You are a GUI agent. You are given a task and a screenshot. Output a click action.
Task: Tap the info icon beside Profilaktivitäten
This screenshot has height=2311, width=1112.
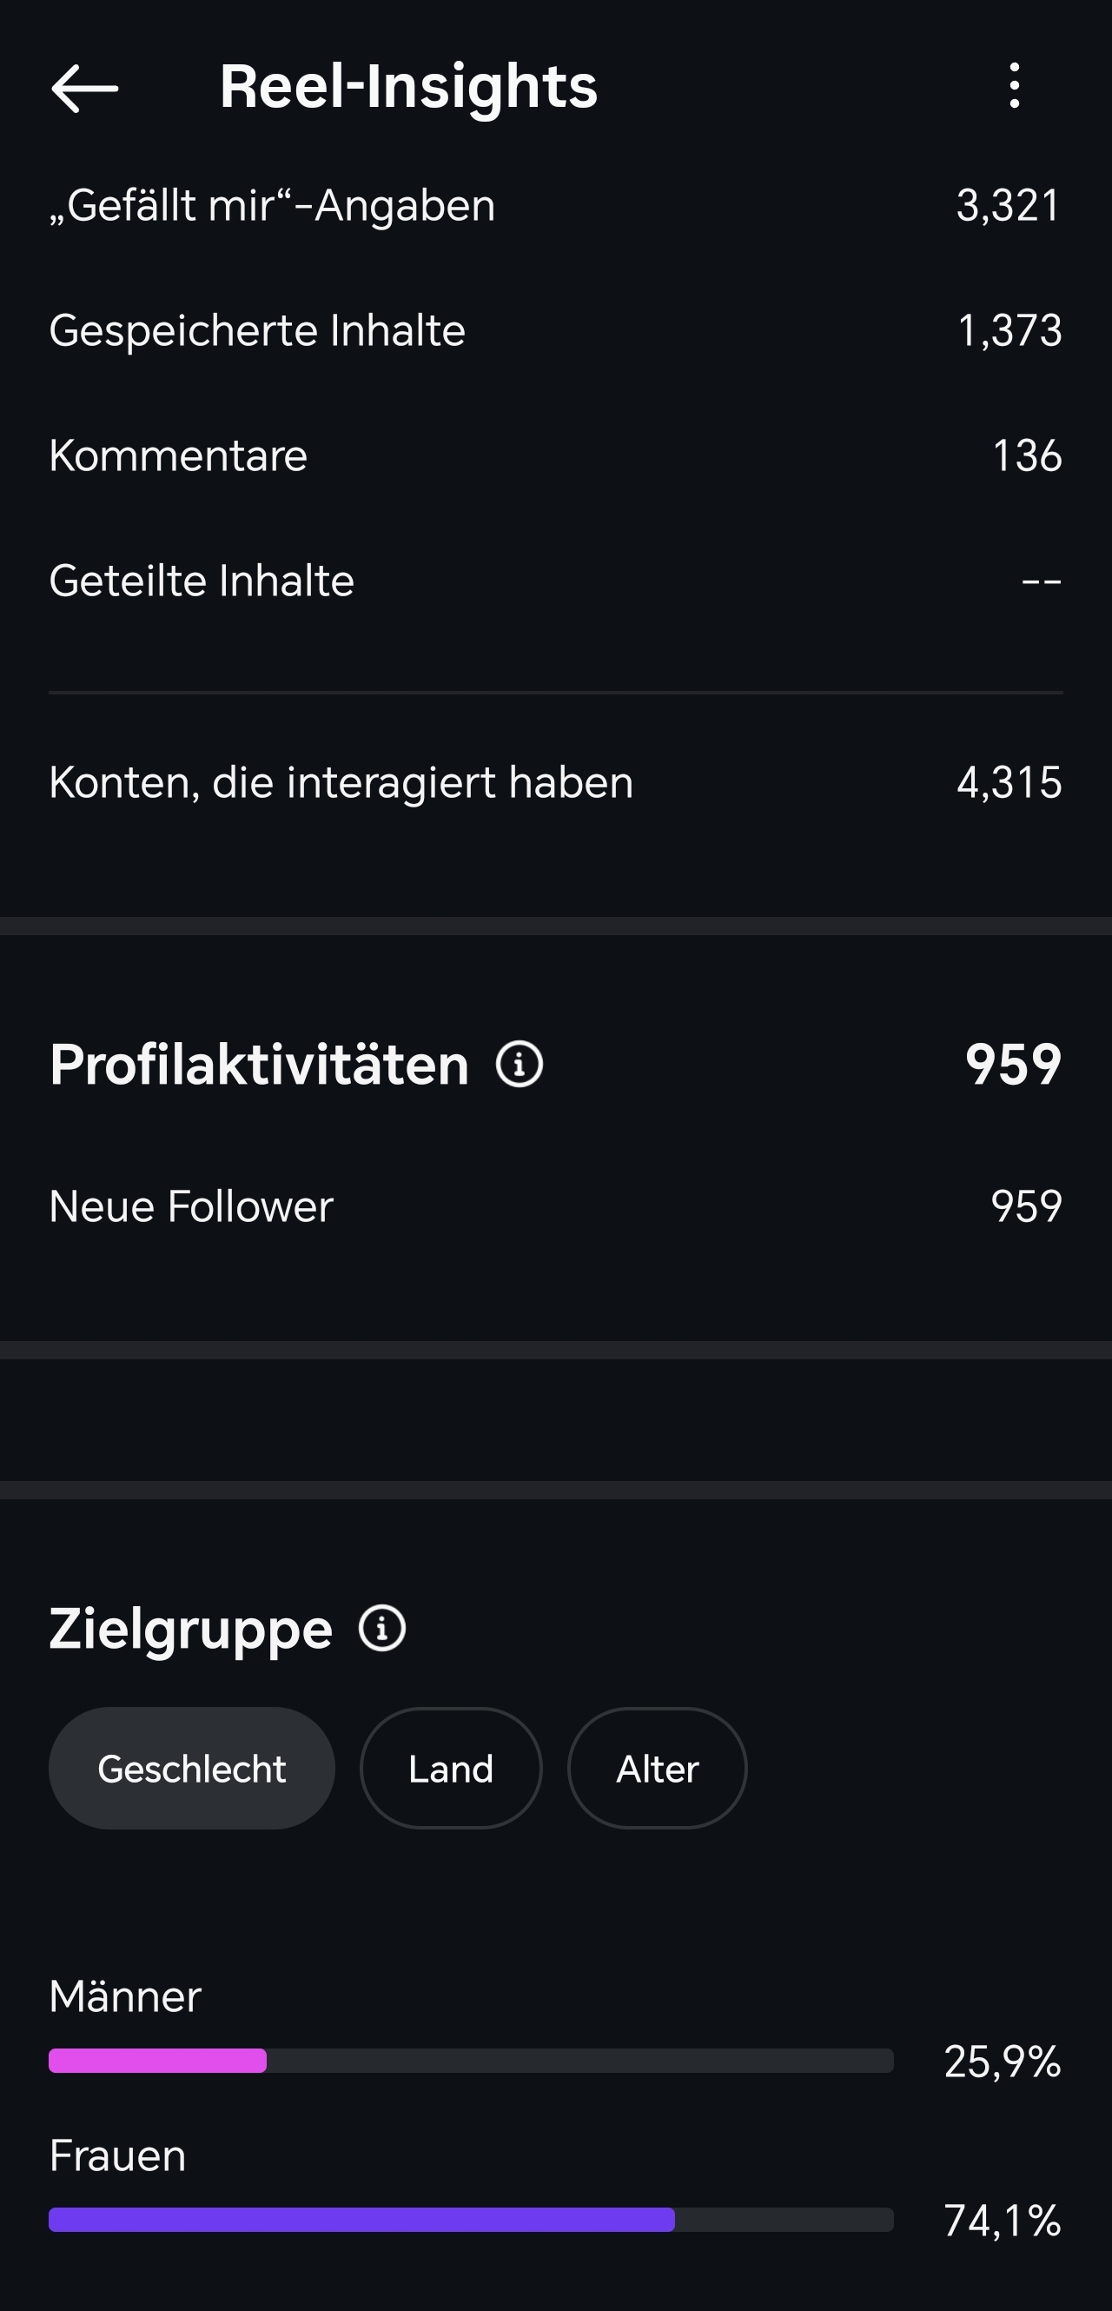tap(520, 1065)
